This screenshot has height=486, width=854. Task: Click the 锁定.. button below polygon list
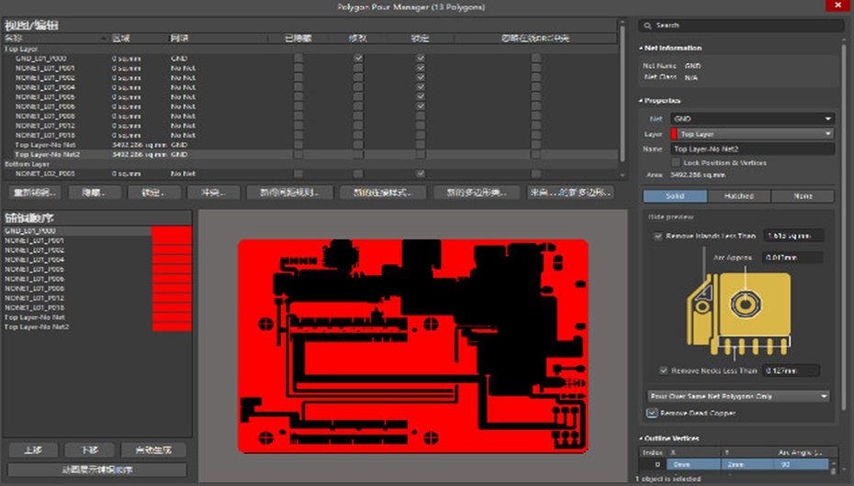click(153, 193)
